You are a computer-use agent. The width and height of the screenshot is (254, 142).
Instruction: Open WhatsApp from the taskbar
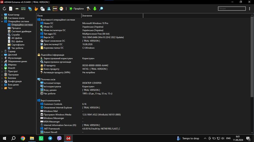pyautogui.click(x=41, y=138)
